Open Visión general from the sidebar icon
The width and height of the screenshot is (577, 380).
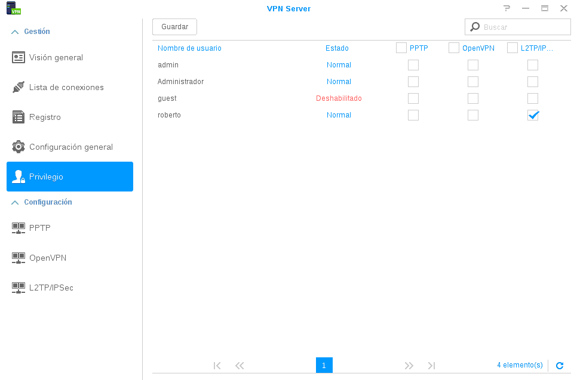19,58
